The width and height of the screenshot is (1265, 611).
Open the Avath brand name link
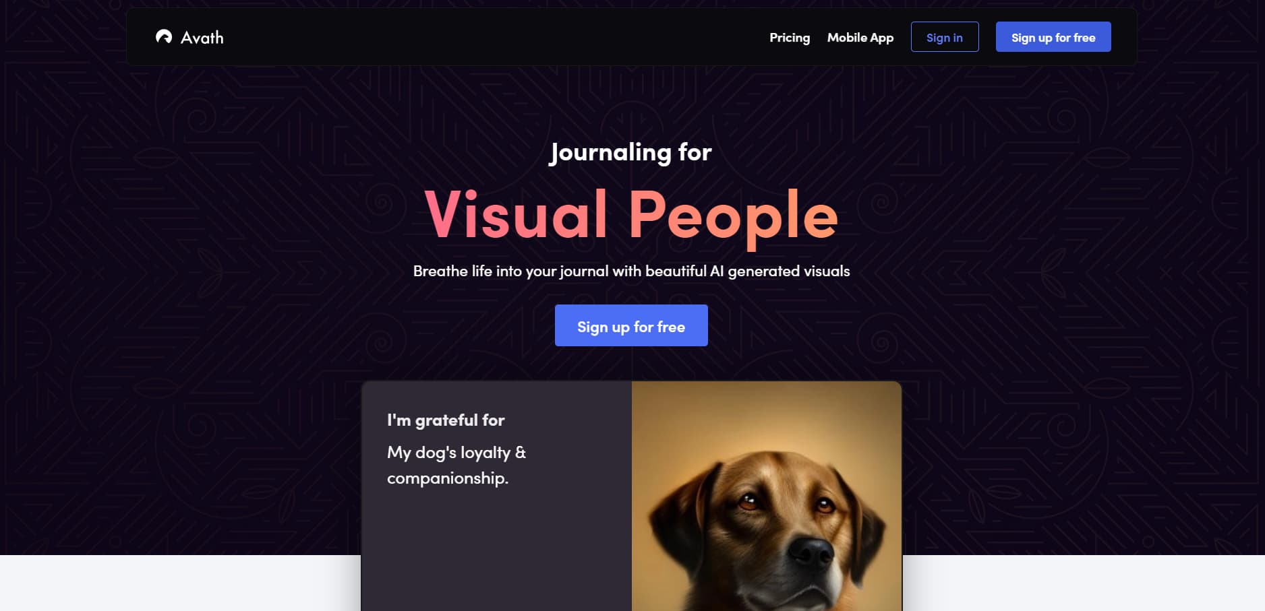point(202,38)
